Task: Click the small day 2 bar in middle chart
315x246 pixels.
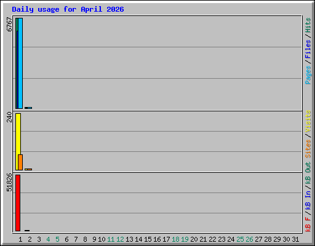Action: pos(28,169)
